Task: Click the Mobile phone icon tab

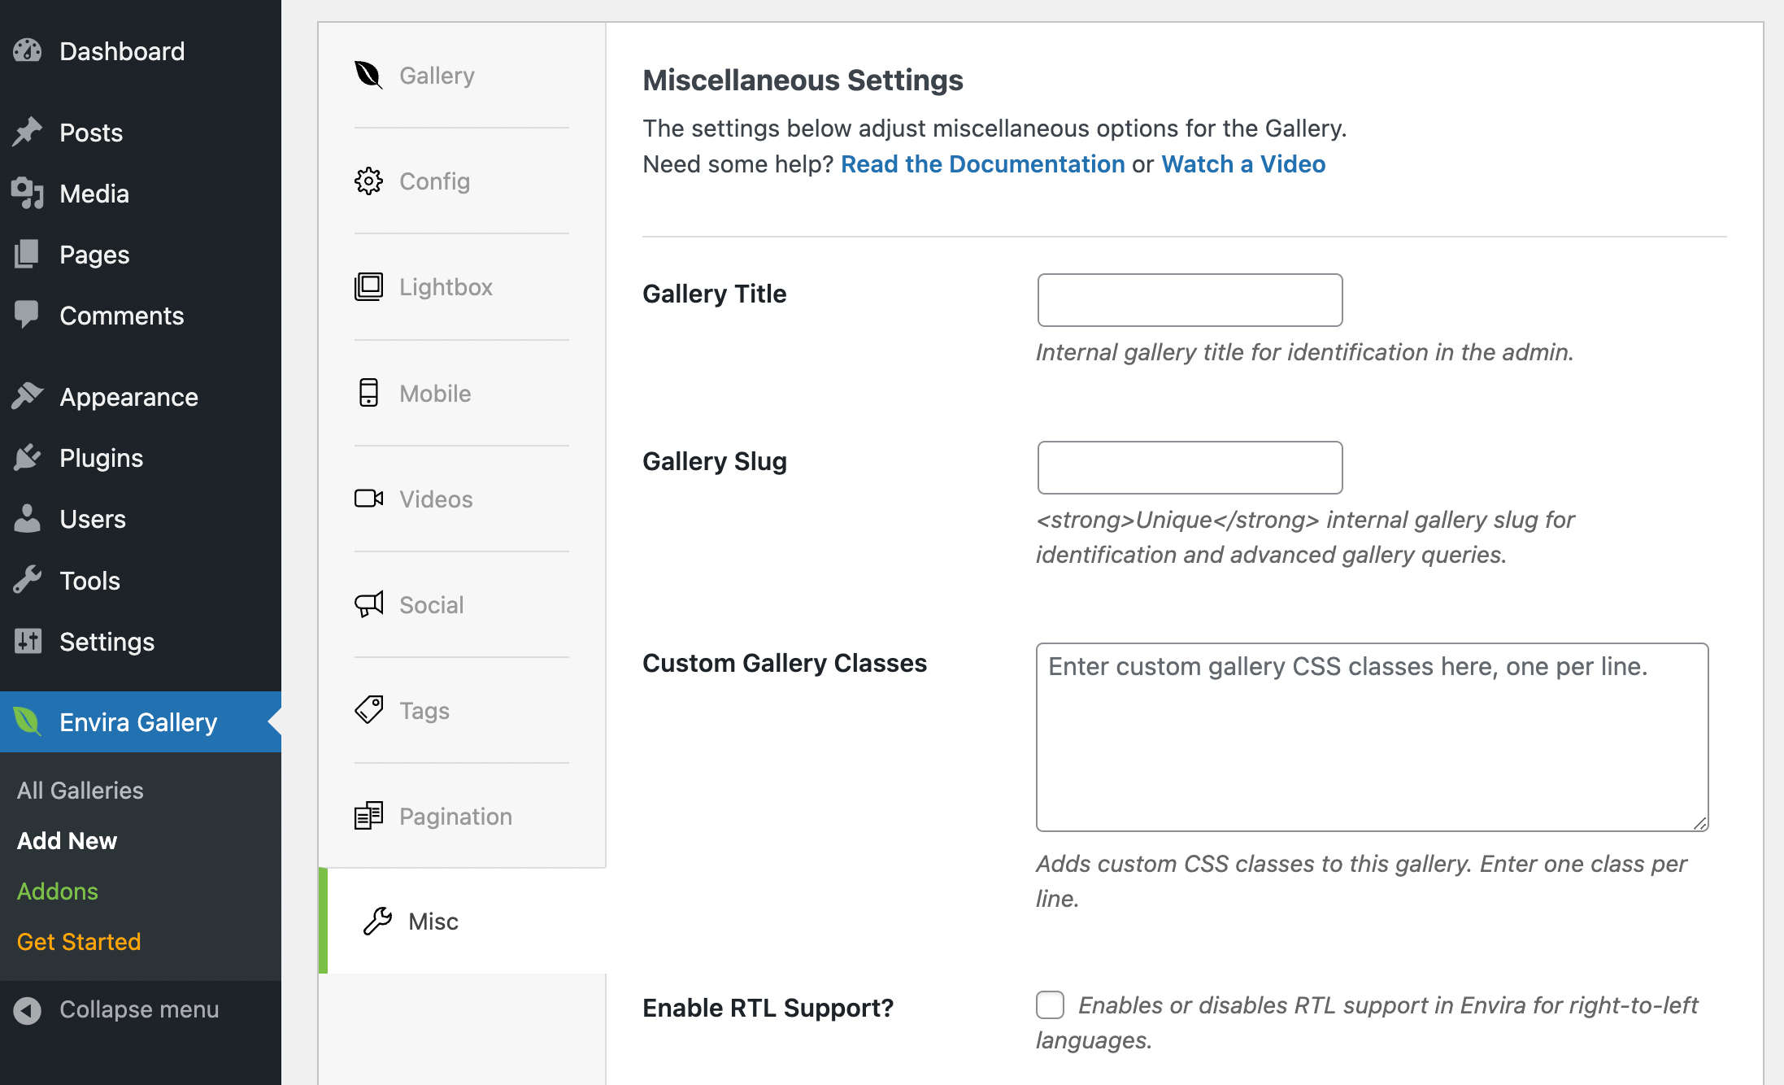Action: pos(368,393)
